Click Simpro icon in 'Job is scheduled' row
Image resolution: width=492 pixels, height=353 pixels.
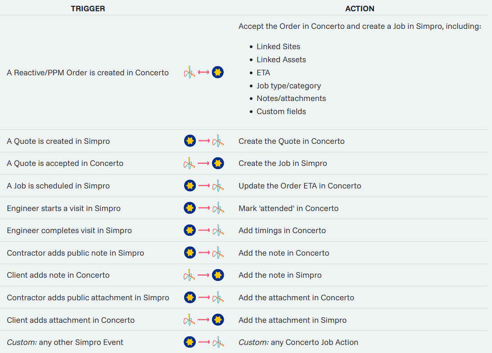pos(190,186)
